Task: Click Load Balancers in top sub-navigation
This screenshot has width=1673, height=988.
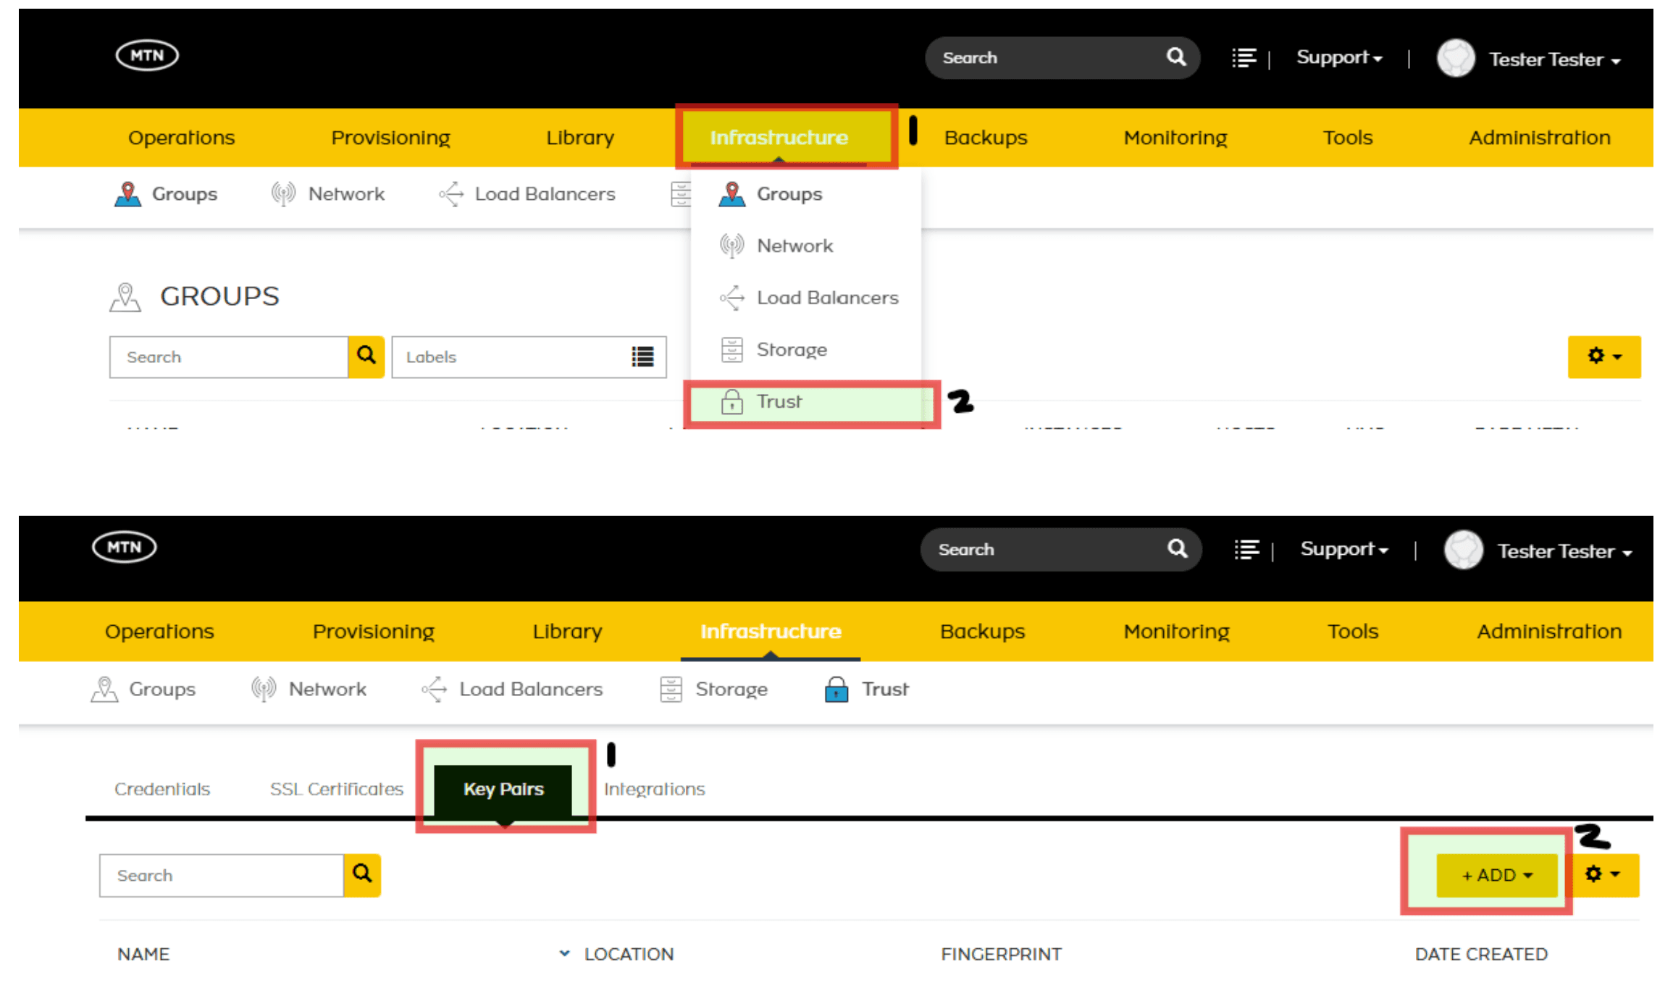Action: pyautogui.click(x=527, y=194)
